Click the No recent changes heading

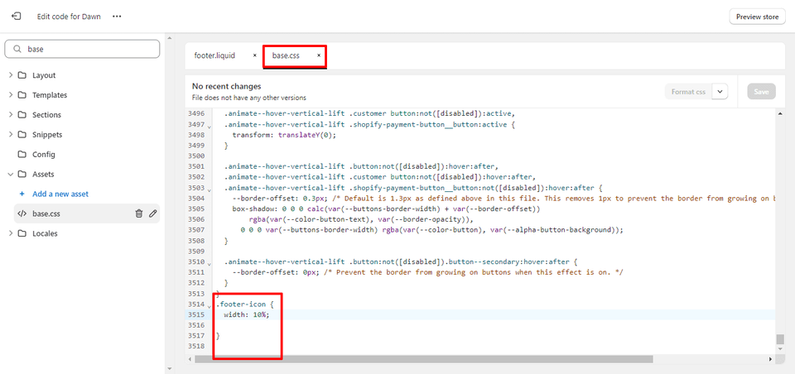click(x=227, y=87)
